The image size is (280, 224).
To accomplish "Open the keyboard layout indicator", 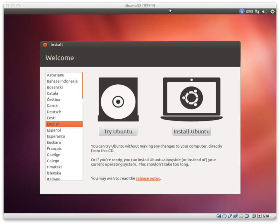I will tap(249, 12).
